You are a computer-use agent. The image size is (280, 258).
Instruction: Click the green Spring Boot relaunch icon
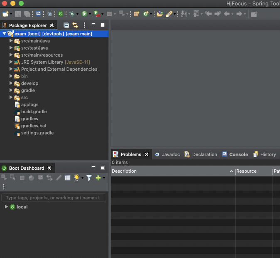tap(61, 14)
